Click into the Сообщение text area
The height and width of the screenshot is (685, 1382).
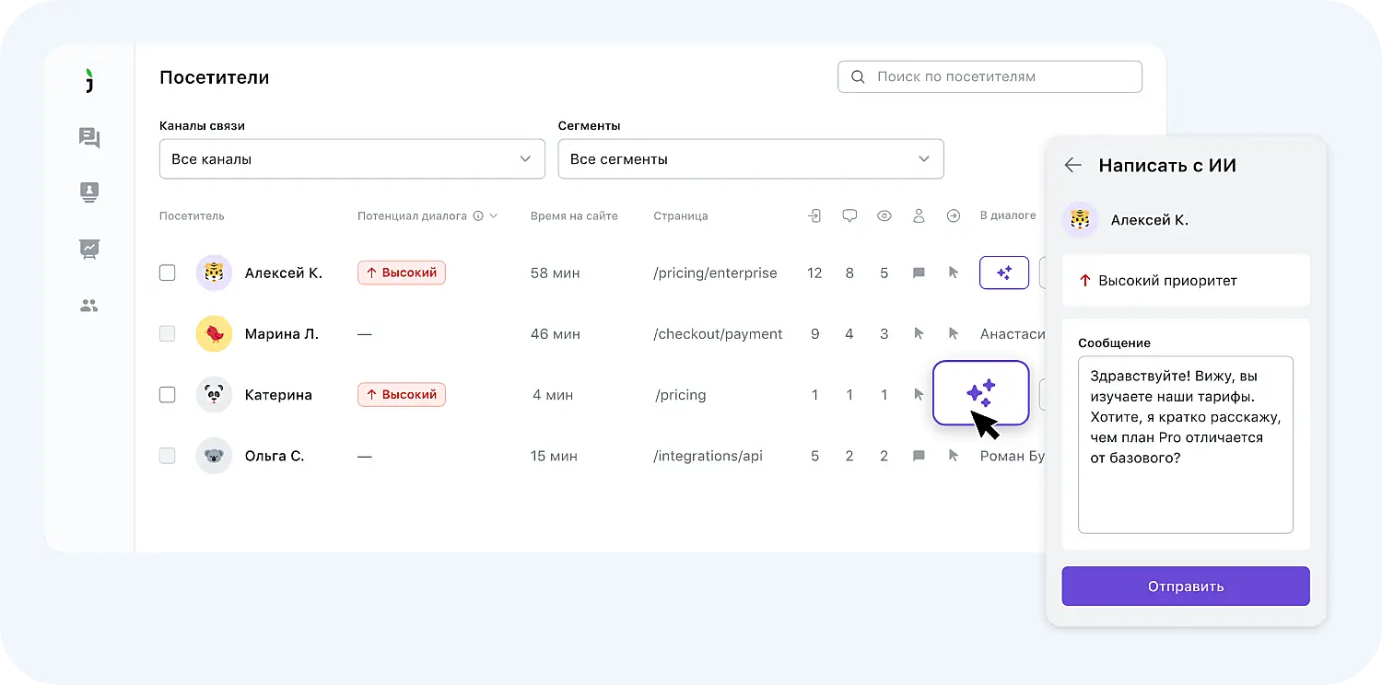coord(1186,445)
